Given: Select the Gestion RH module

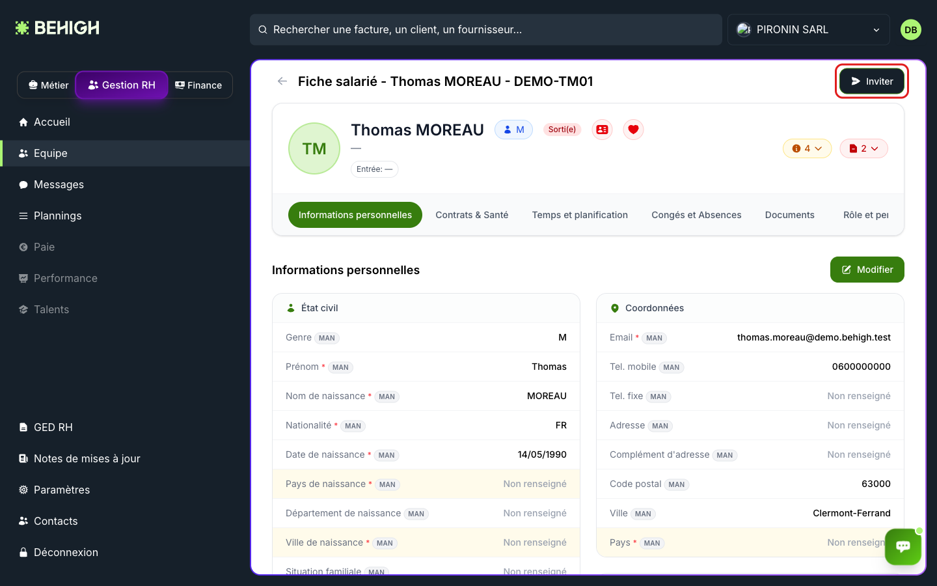Looking at the screenshot, I should (x=122, y=85).
